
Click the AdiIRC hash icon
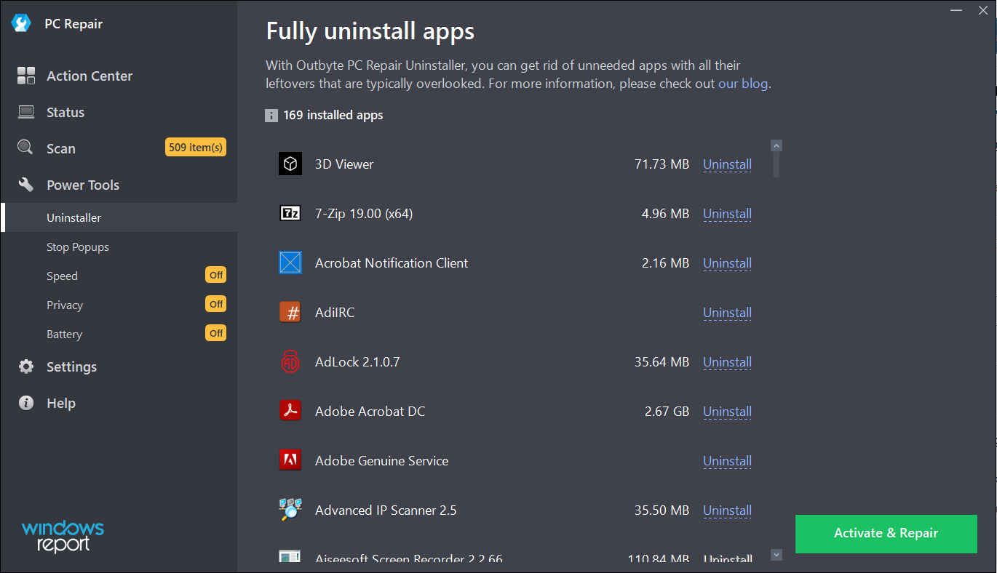click(290, 312)
